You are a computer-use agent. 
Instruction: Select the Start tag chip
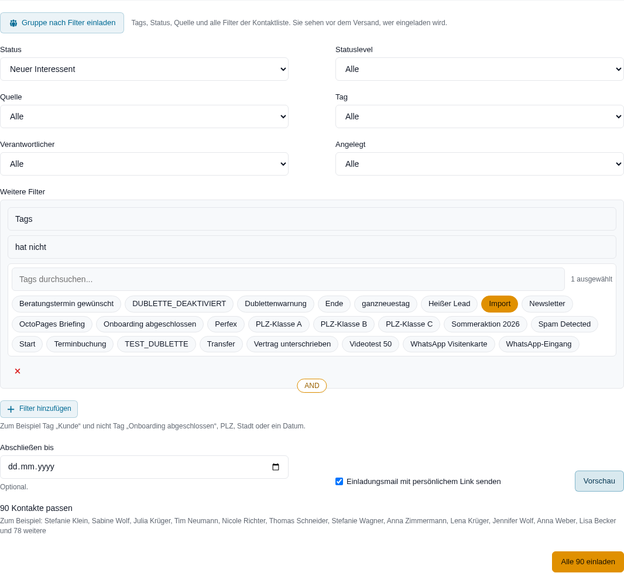click(28, 344)
